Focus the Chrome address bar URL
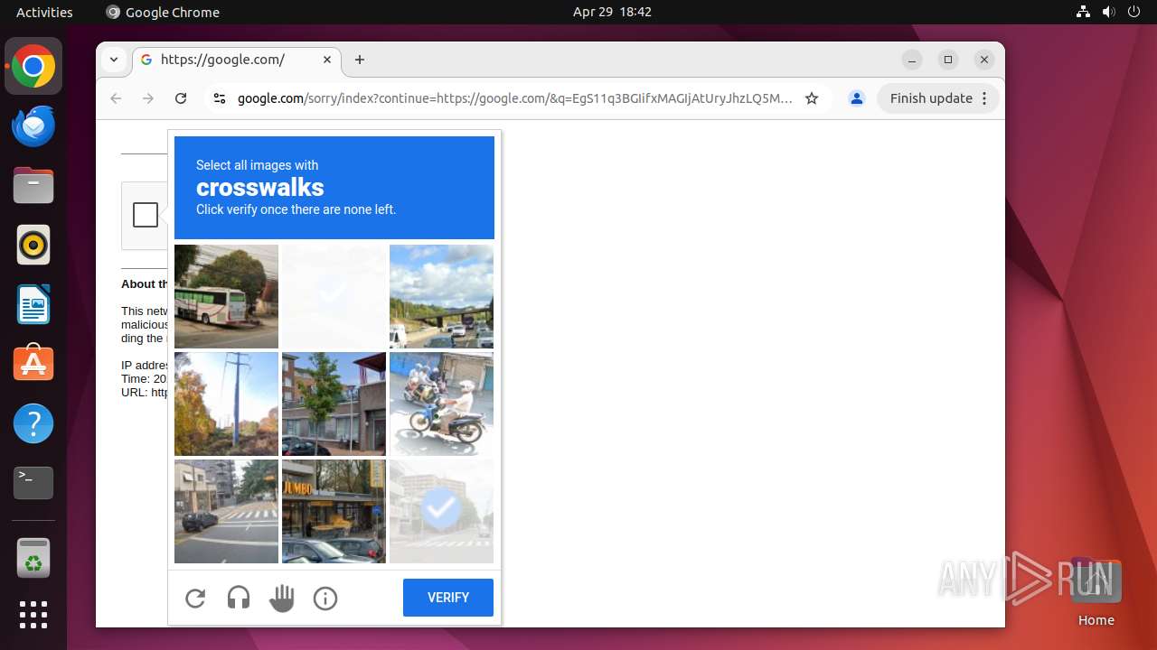1157x650 pixels. 515,98
